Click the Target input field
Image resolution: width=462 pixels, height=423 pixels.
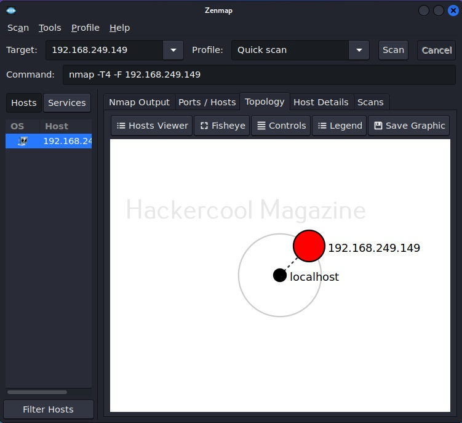point(105,50)
